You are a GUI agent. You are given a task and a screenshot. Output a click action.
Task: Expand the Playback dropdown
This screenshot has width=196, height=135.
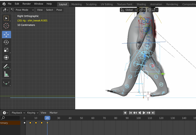pyautogui.click(x=18, y=113)
